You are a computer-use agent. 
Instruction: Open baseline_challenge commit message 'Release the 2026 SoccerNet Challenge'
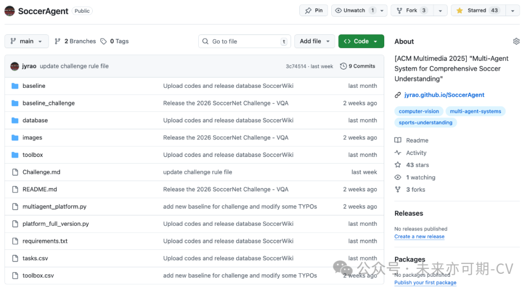click(x=225, y=103)
